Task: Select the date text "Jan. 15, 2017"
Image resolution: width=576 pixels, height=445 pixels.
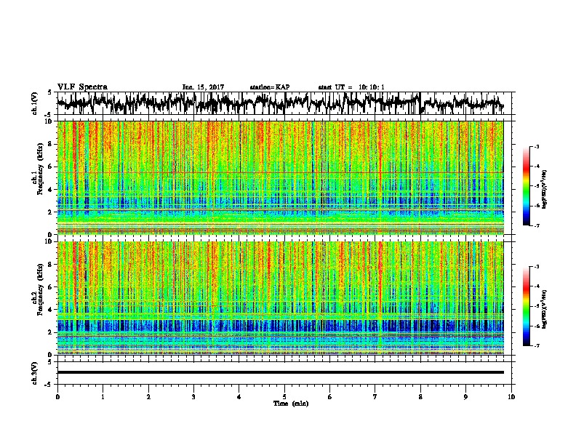Action: [203, 87]
